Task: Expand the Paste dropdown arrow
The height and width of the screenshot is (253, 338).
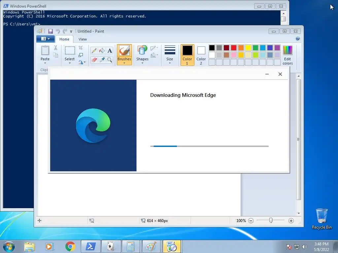Action: (45, 63)
